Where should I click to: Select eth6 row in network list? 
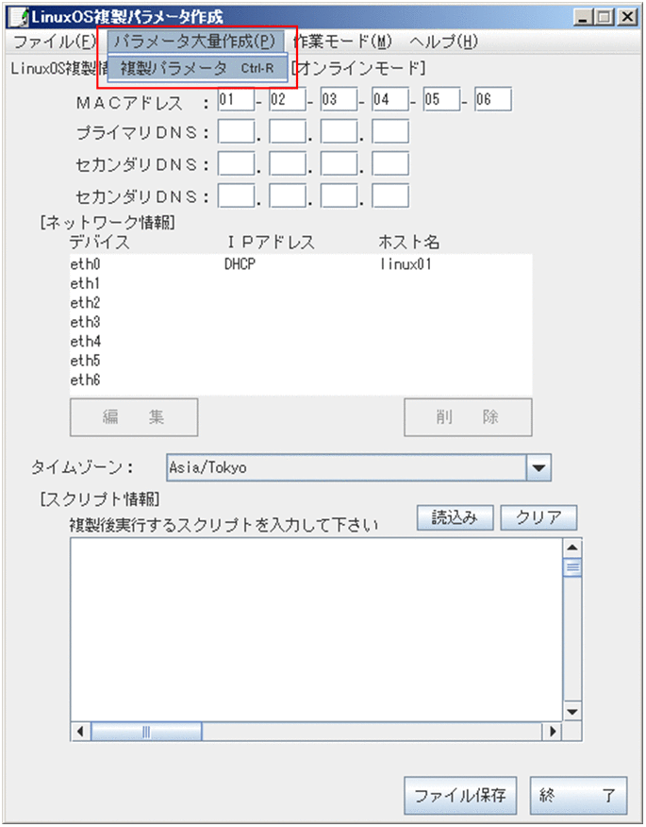[301, 380]
